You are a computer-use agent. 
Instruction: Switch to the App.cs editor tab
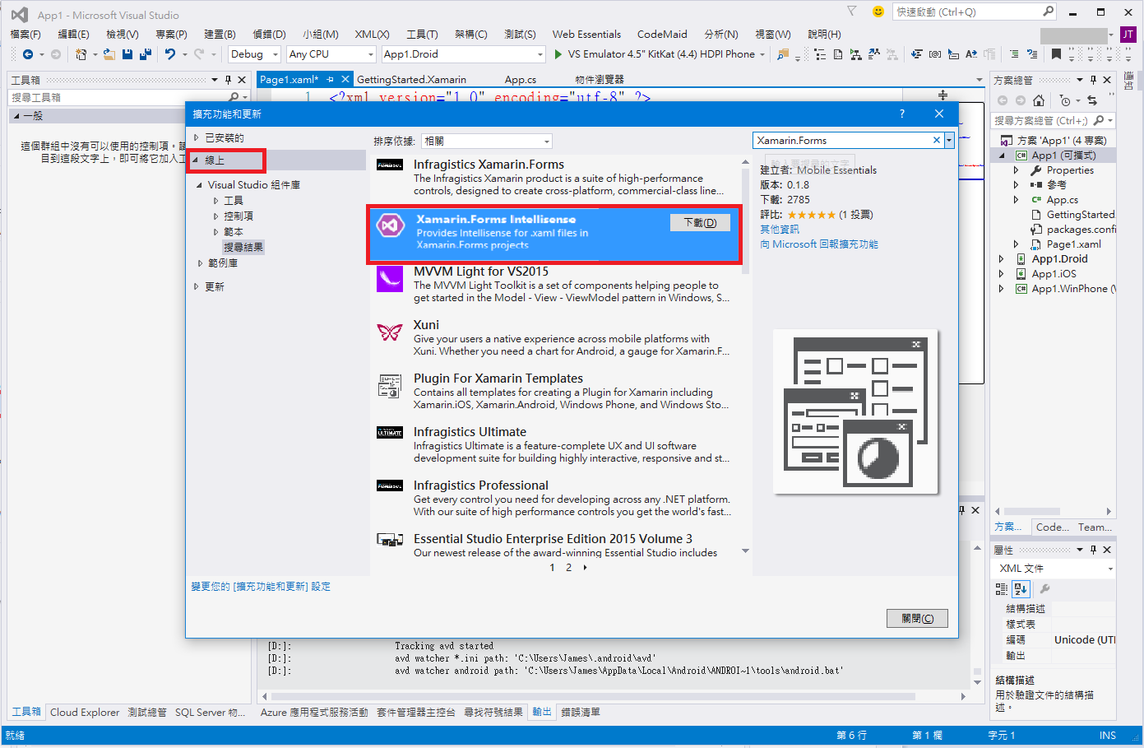point(521,79)
